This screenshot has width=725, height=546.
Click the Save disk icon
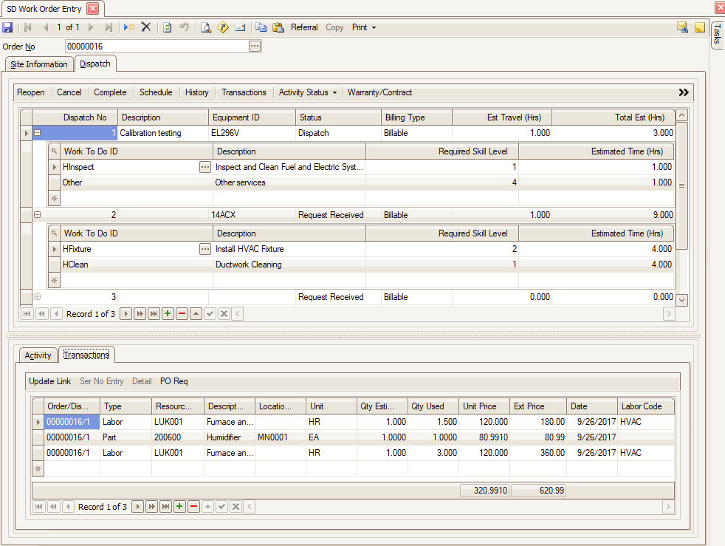pyautogui.click(x=8, y=27)
